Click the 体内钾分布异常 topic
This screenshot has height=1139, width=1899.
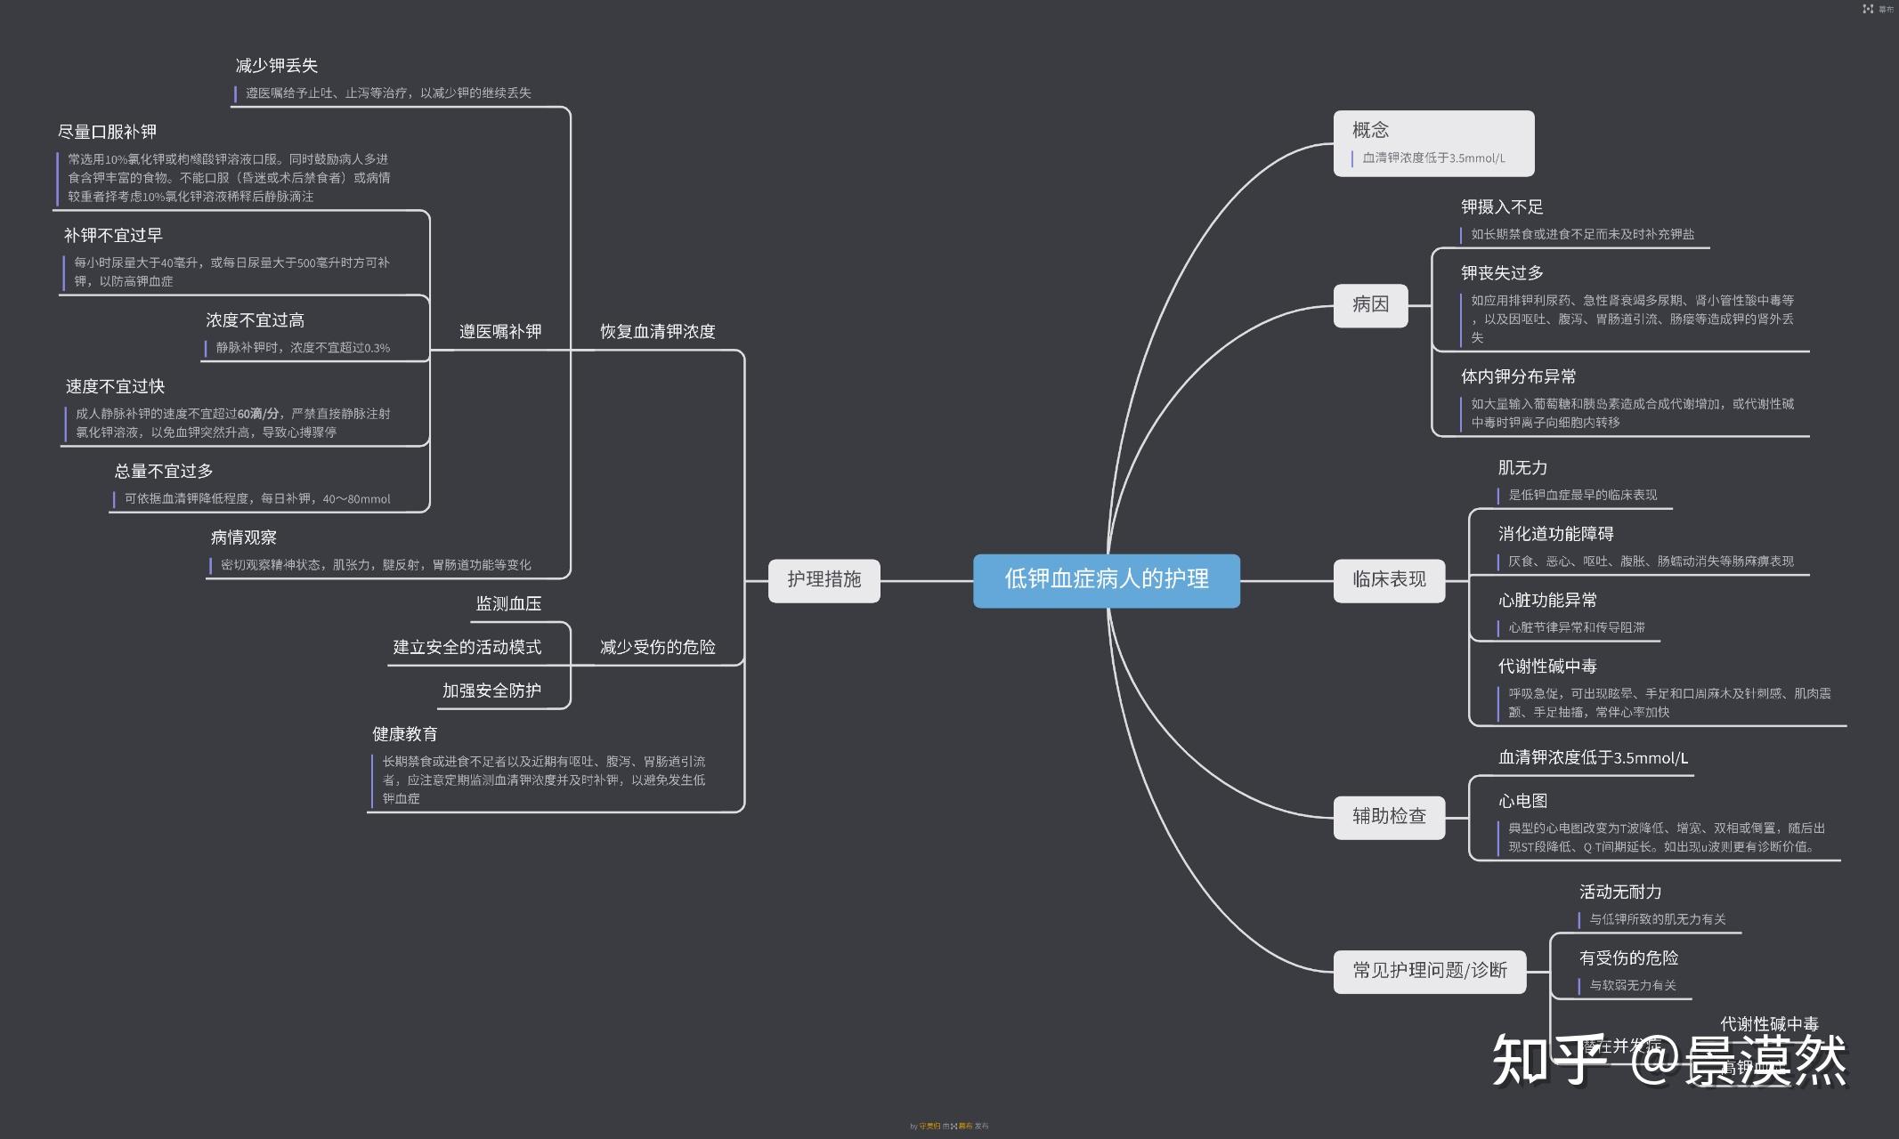tap(1519, 376)
